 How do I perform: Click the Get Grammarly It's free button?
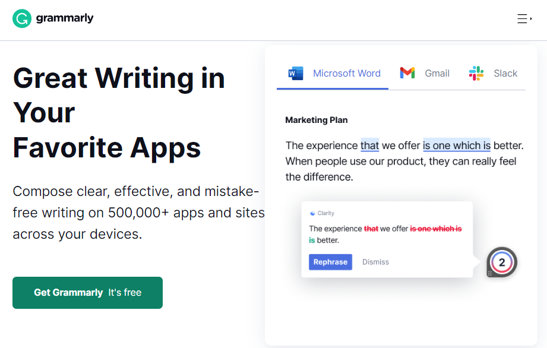tap(87, 293)
